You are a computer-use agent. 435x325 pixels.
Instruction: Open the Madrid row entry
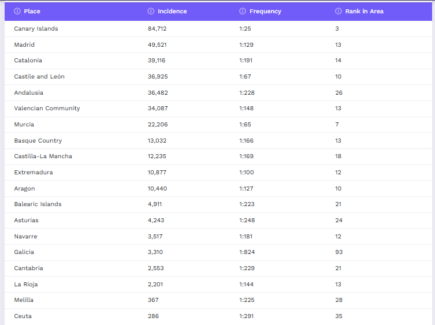click(24, 44)
